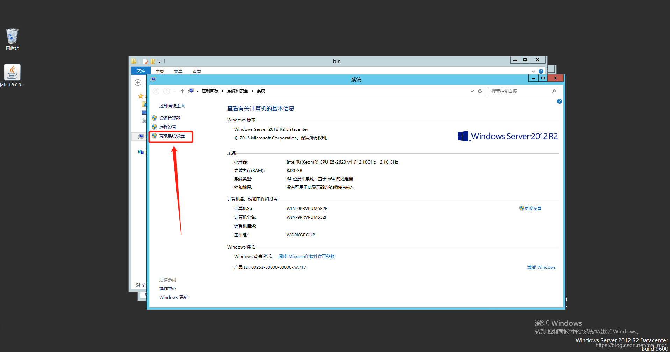Click the 更改设置 link

pos(533,208)
